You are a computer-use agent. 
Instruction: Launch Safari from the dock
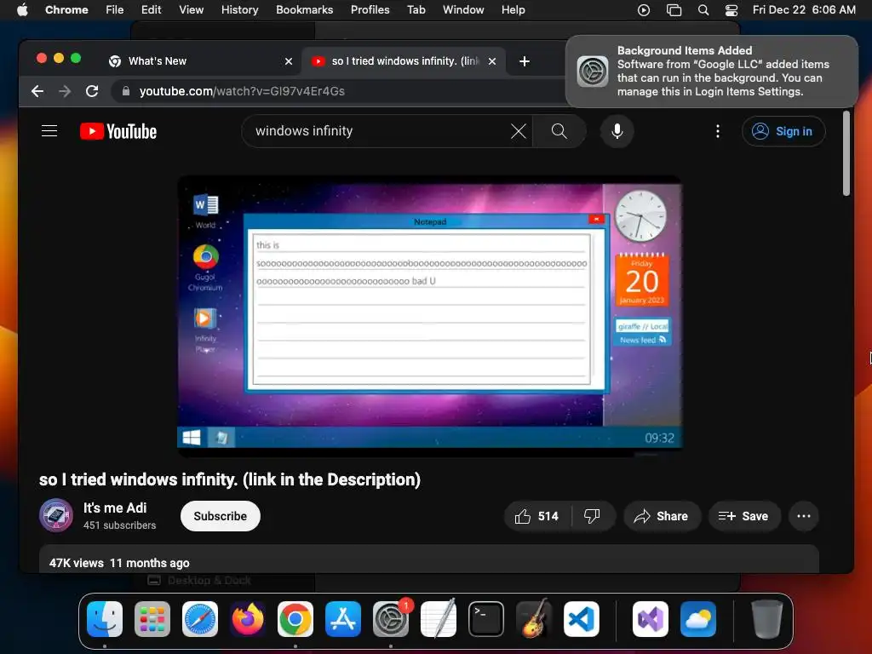click(200, 619)
